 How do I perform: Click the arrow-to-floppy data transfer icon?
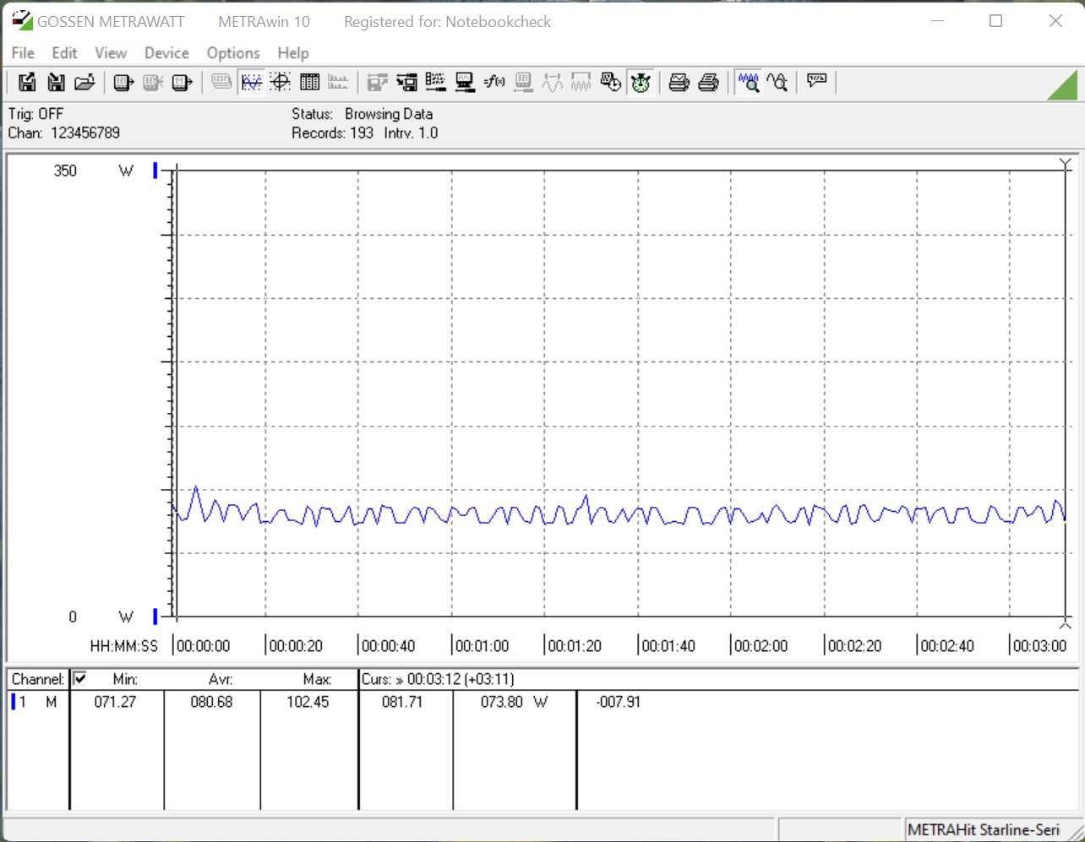(406, 82)
